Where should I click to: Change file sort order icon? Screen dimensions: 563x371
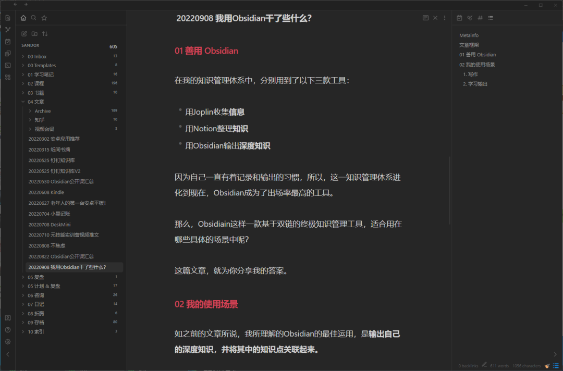click(x=45, y=34)
